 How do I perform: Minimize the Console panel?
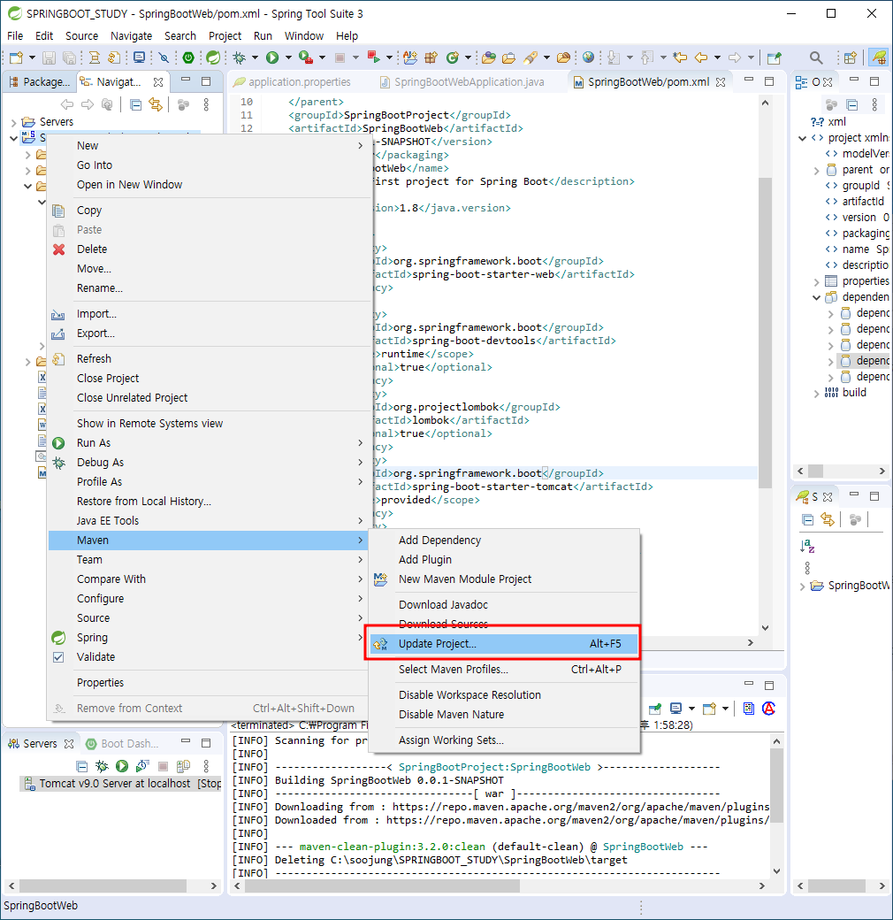(749, 684)
